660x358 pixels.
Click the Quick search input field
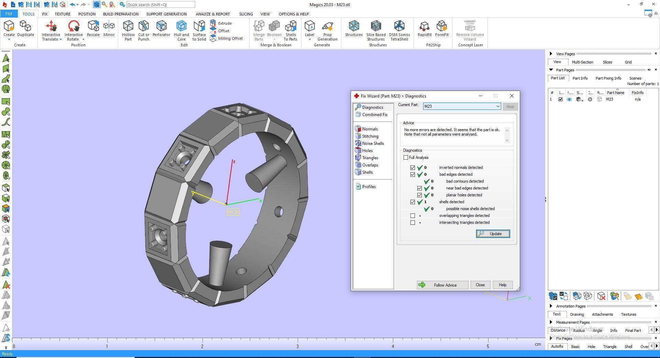161,5
